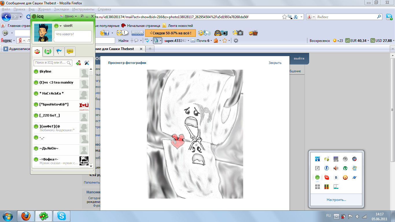The image size is (395, 222).
Task: Open ICQ contacts tab with people icon
Action: coord(37,51)
